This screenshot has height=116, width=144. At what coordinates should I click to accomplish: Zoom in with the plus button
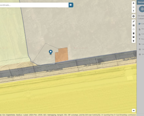pyautogui.click(x=134, y=3)
